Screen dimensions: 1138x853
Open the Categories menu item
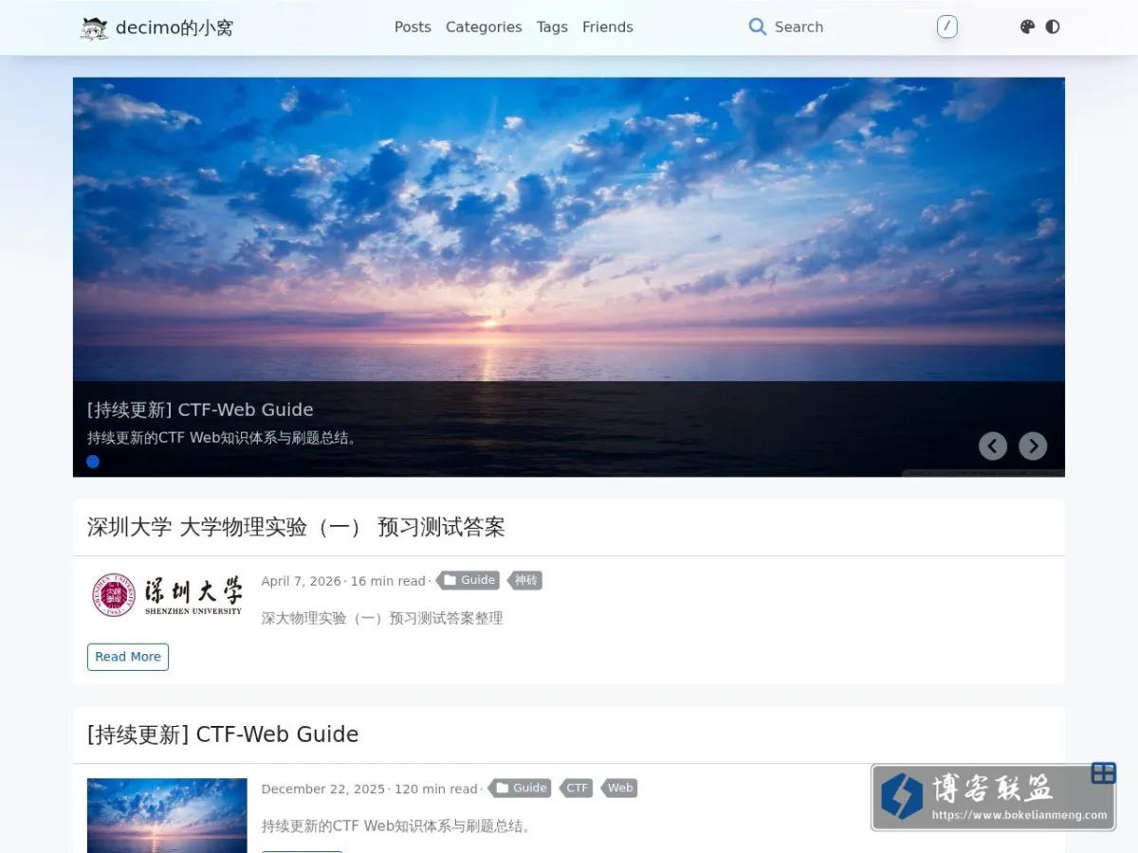484,27
